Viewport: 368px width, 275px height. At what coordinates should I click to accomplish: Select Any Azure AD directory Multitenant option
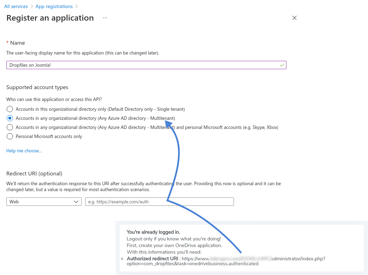coord(10,118)
